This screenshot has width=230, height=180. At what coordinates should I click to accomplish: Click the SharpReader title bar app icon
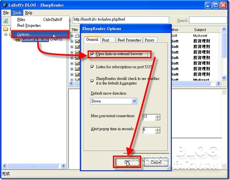click(5, 5)
